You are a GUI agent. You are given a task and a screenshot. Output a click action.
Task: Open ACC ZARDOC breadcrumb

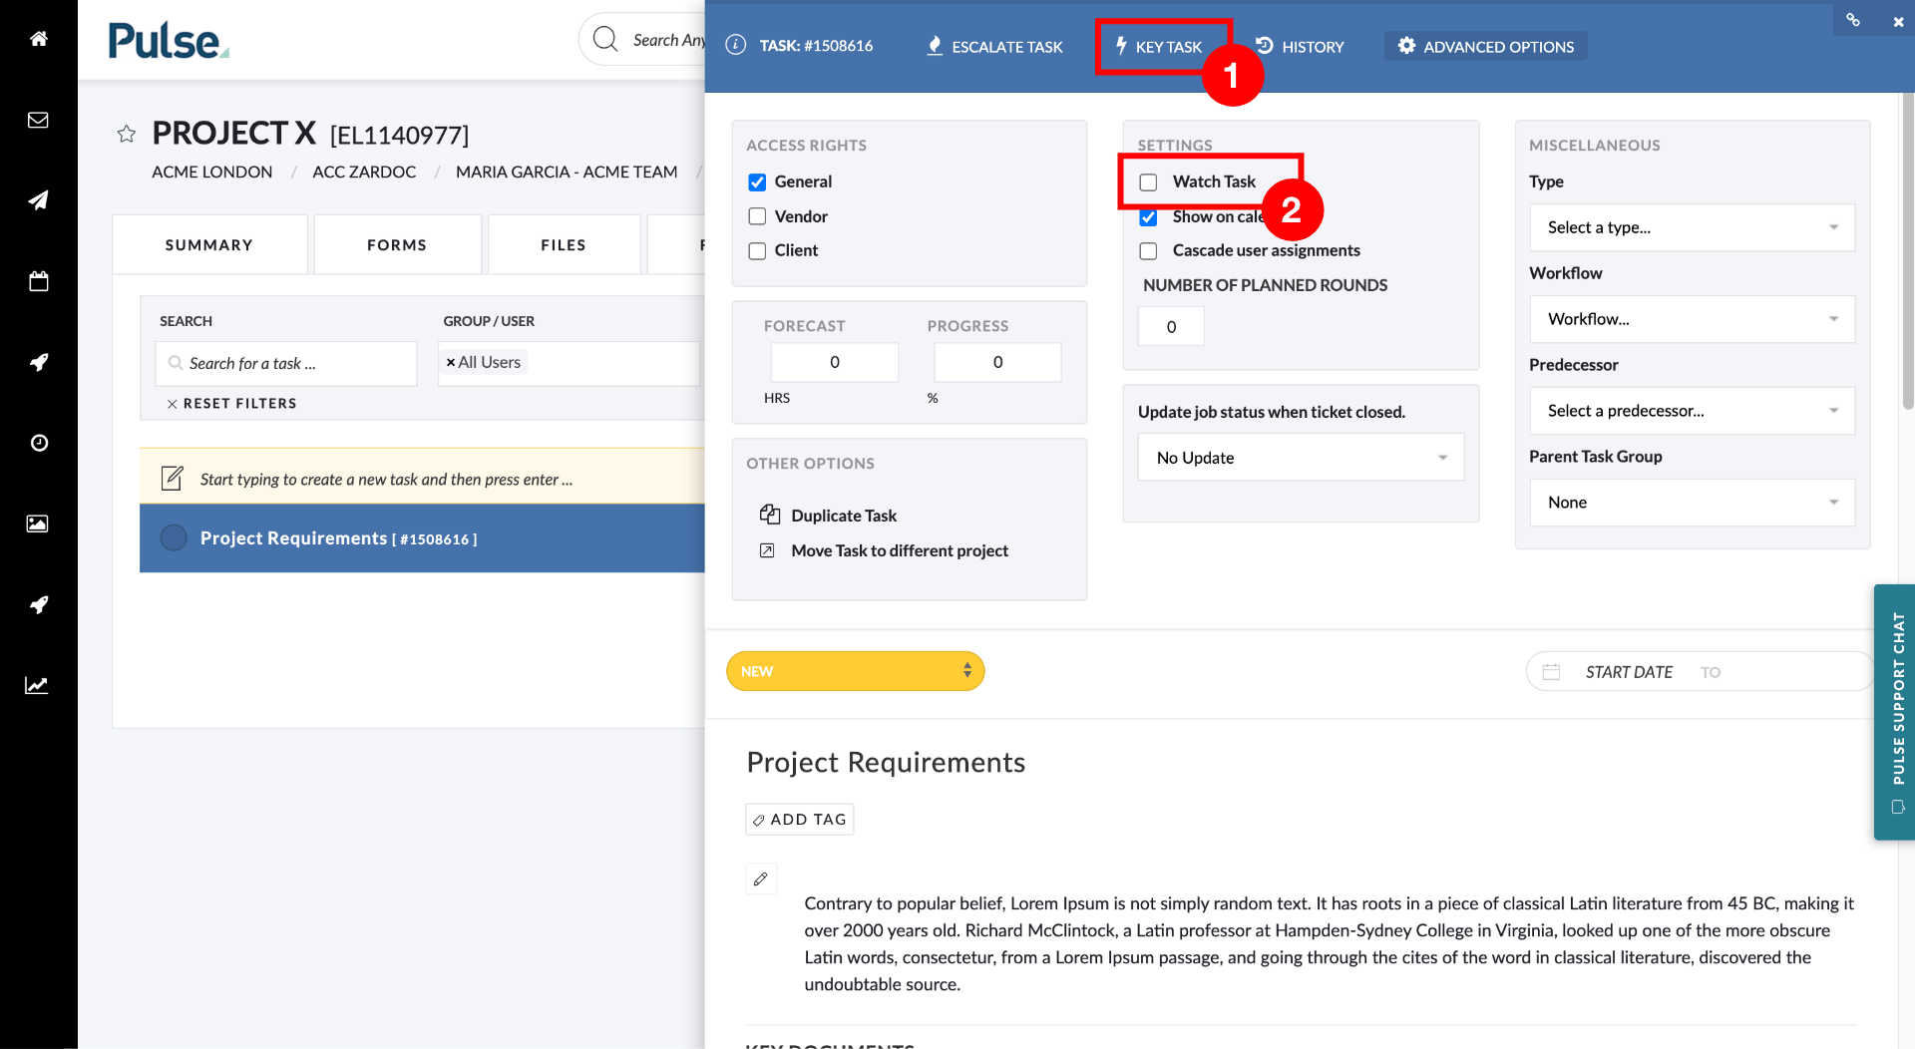(x=364, y=172)
